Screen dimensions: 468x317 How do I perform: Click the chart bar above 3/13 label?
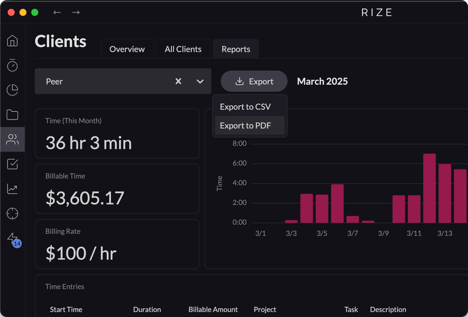point(445,193)
